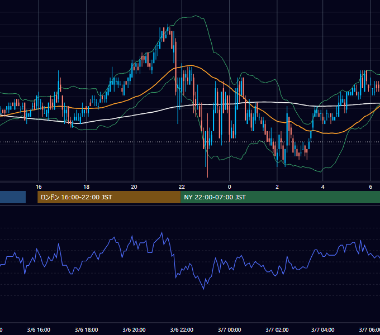
Task: Click the 4 hour label on upper axis
Action: pos(322,187)
